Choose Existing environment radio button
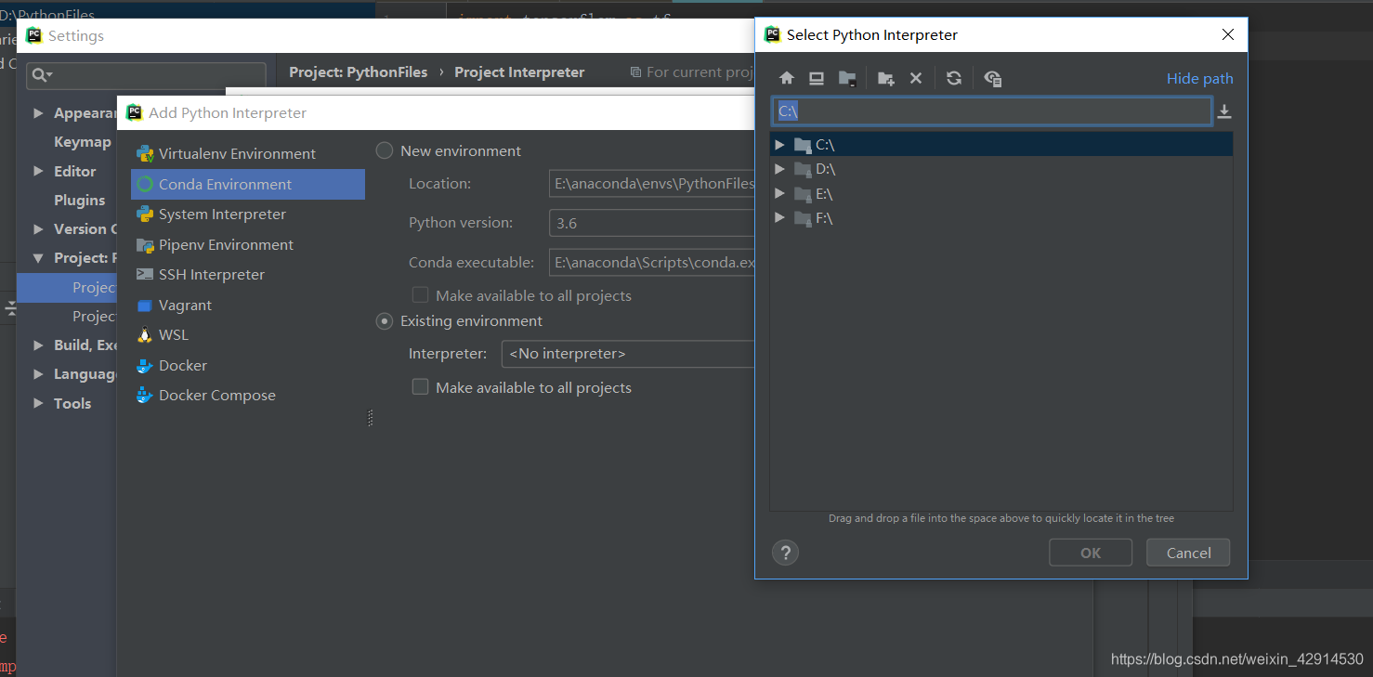Screen dimensions: 1373x677 point(385,321)
